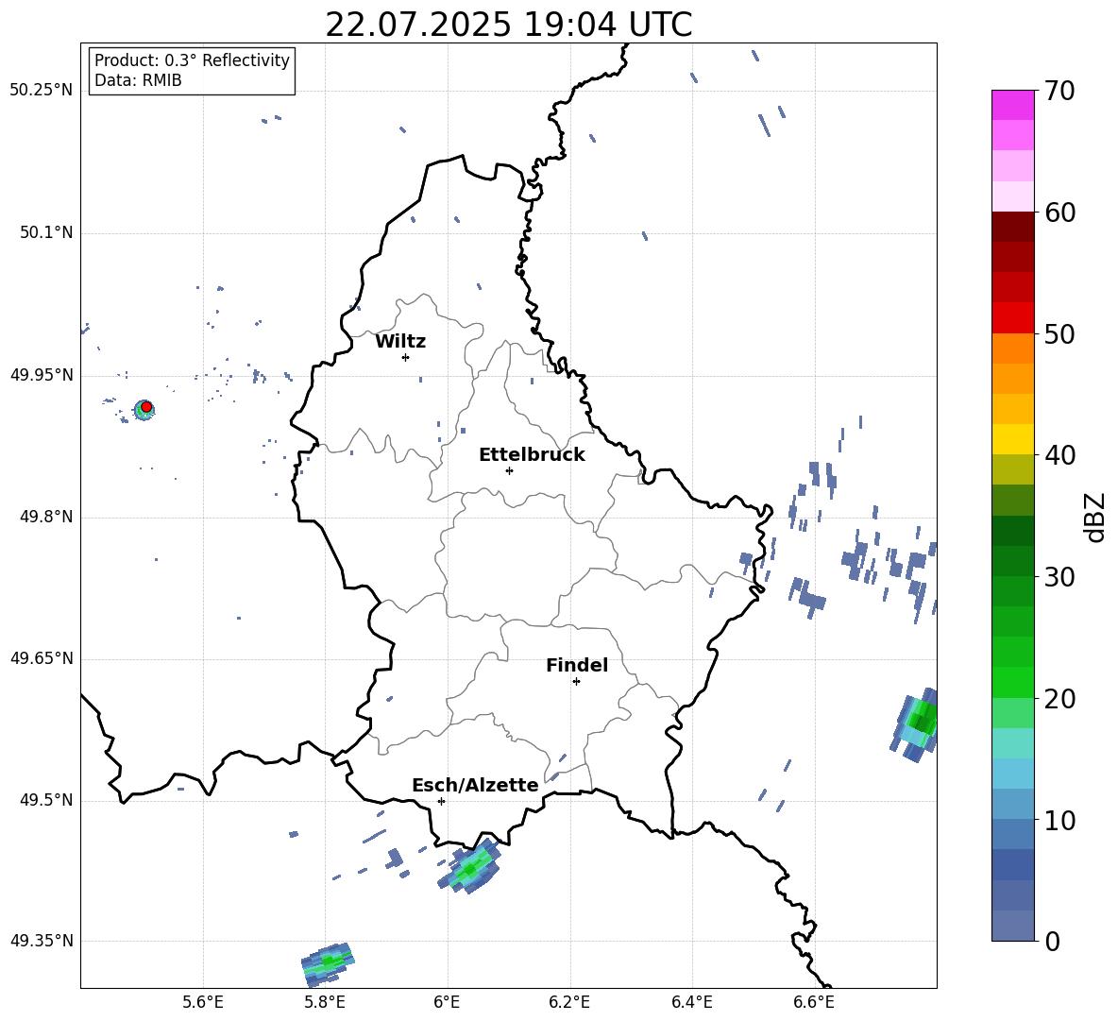The width and height of the screenshot is (1118, 1021).
Task: Pick the bright red swatch just above 50 dBZ
Action: [1013, 318]
